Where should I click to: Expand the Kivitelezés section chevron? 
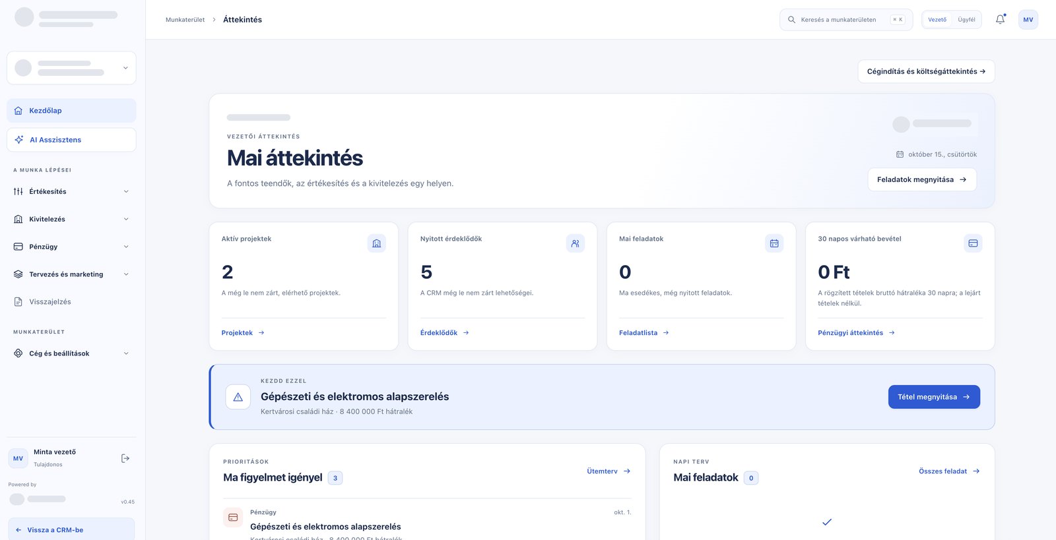pos(126,219)
